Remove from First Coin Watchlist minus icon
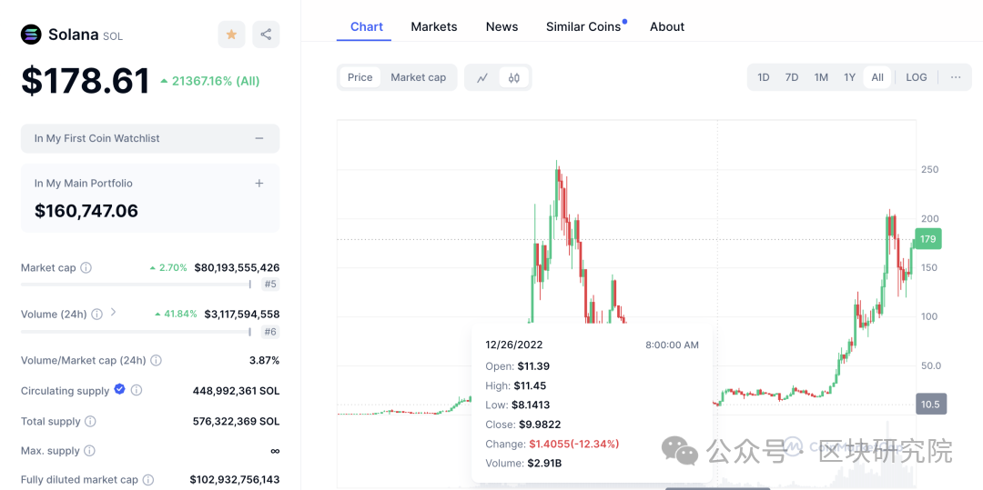 pos(259,138)
